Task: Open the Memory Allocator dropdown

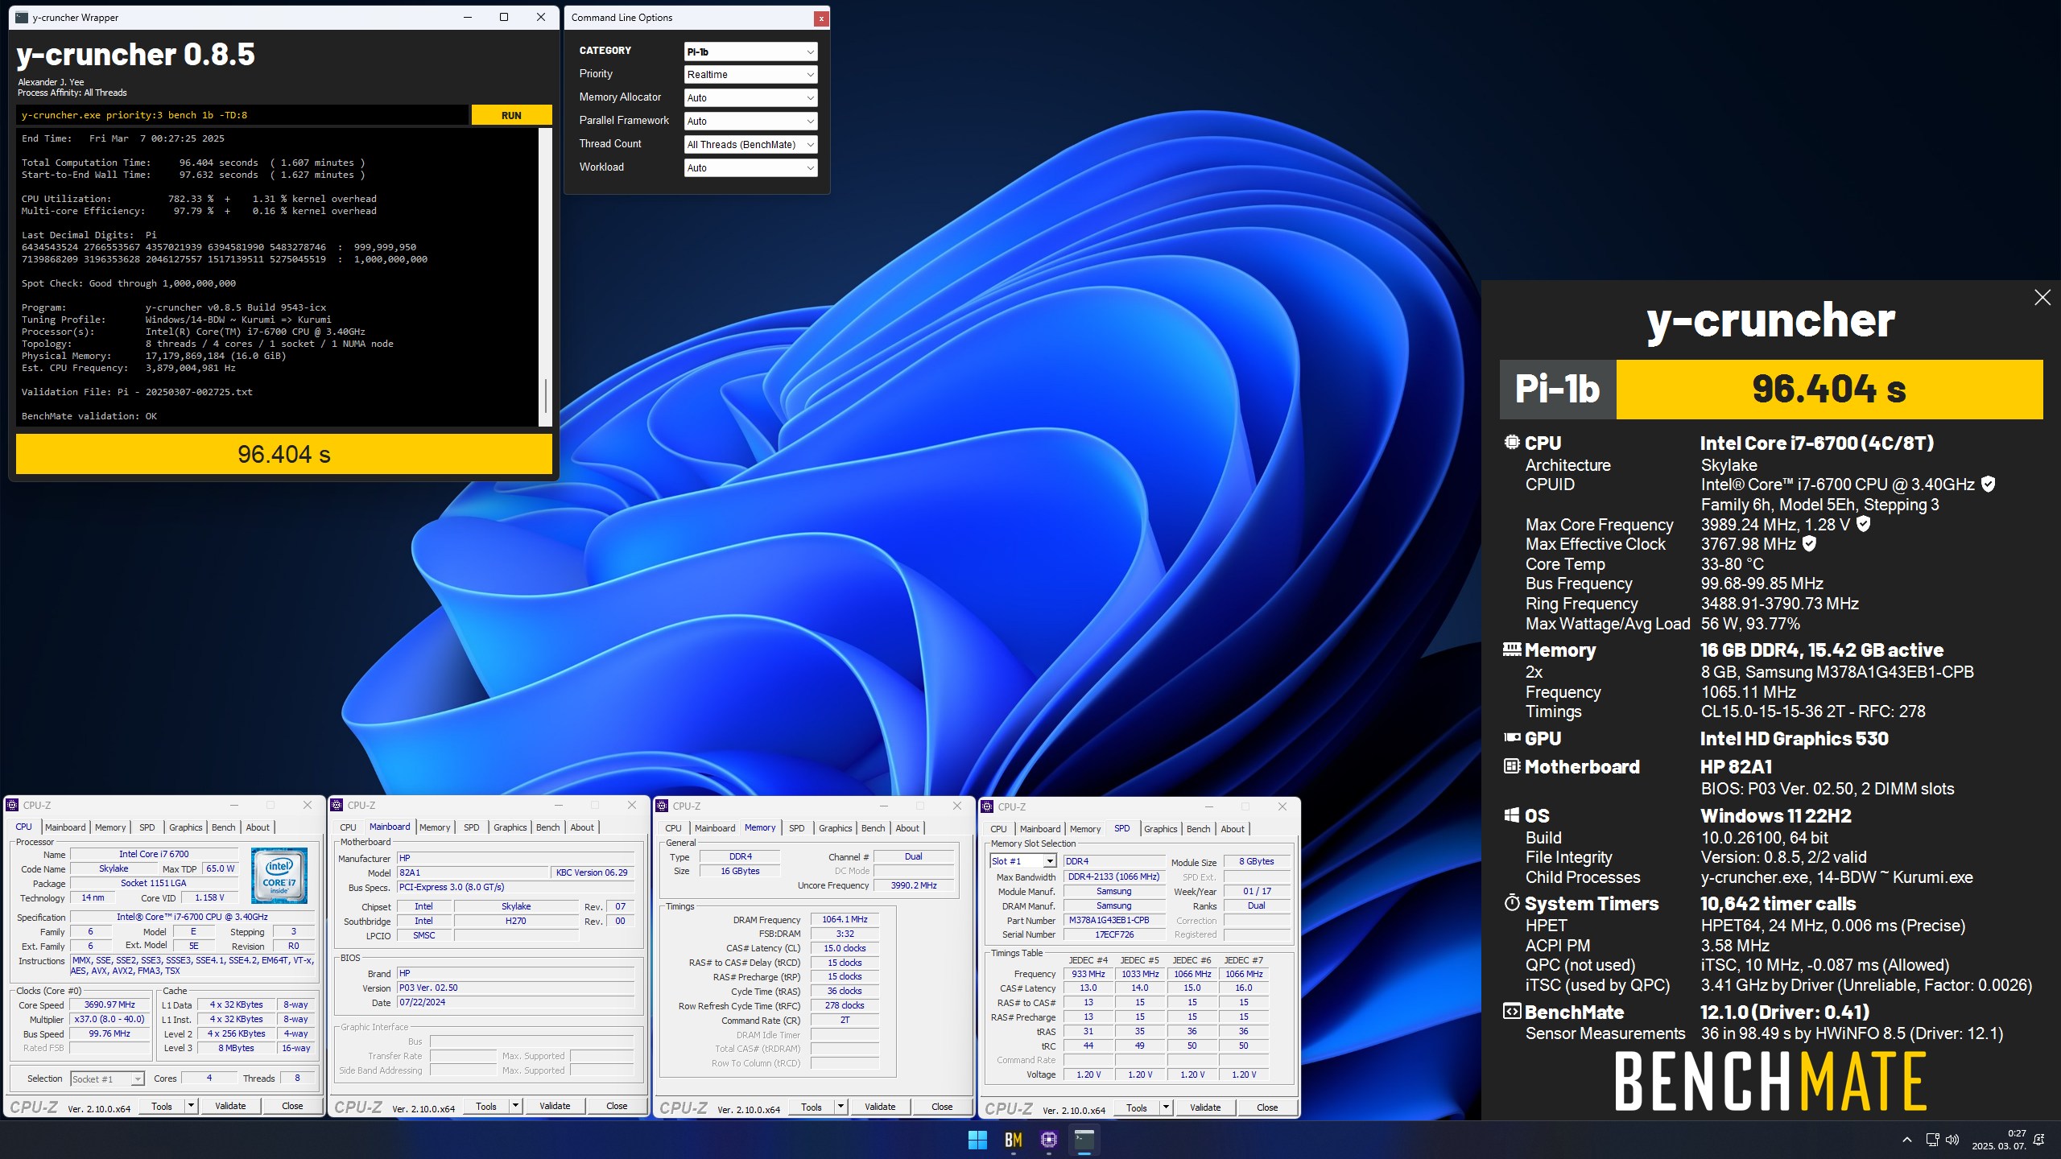Action: tap(750, 98)
